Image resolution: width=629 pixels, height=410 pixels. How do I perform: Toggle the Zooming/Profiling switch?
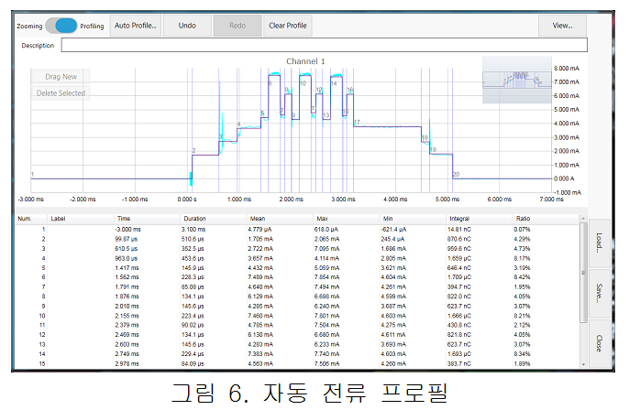61,26
